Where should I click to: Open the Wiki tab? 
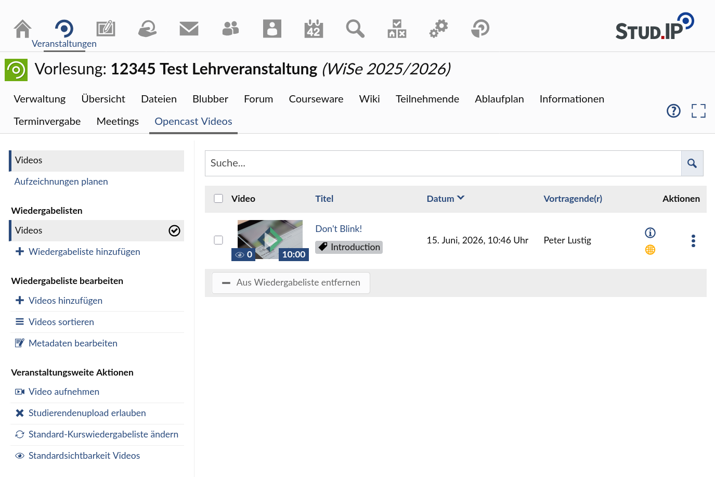369,99
